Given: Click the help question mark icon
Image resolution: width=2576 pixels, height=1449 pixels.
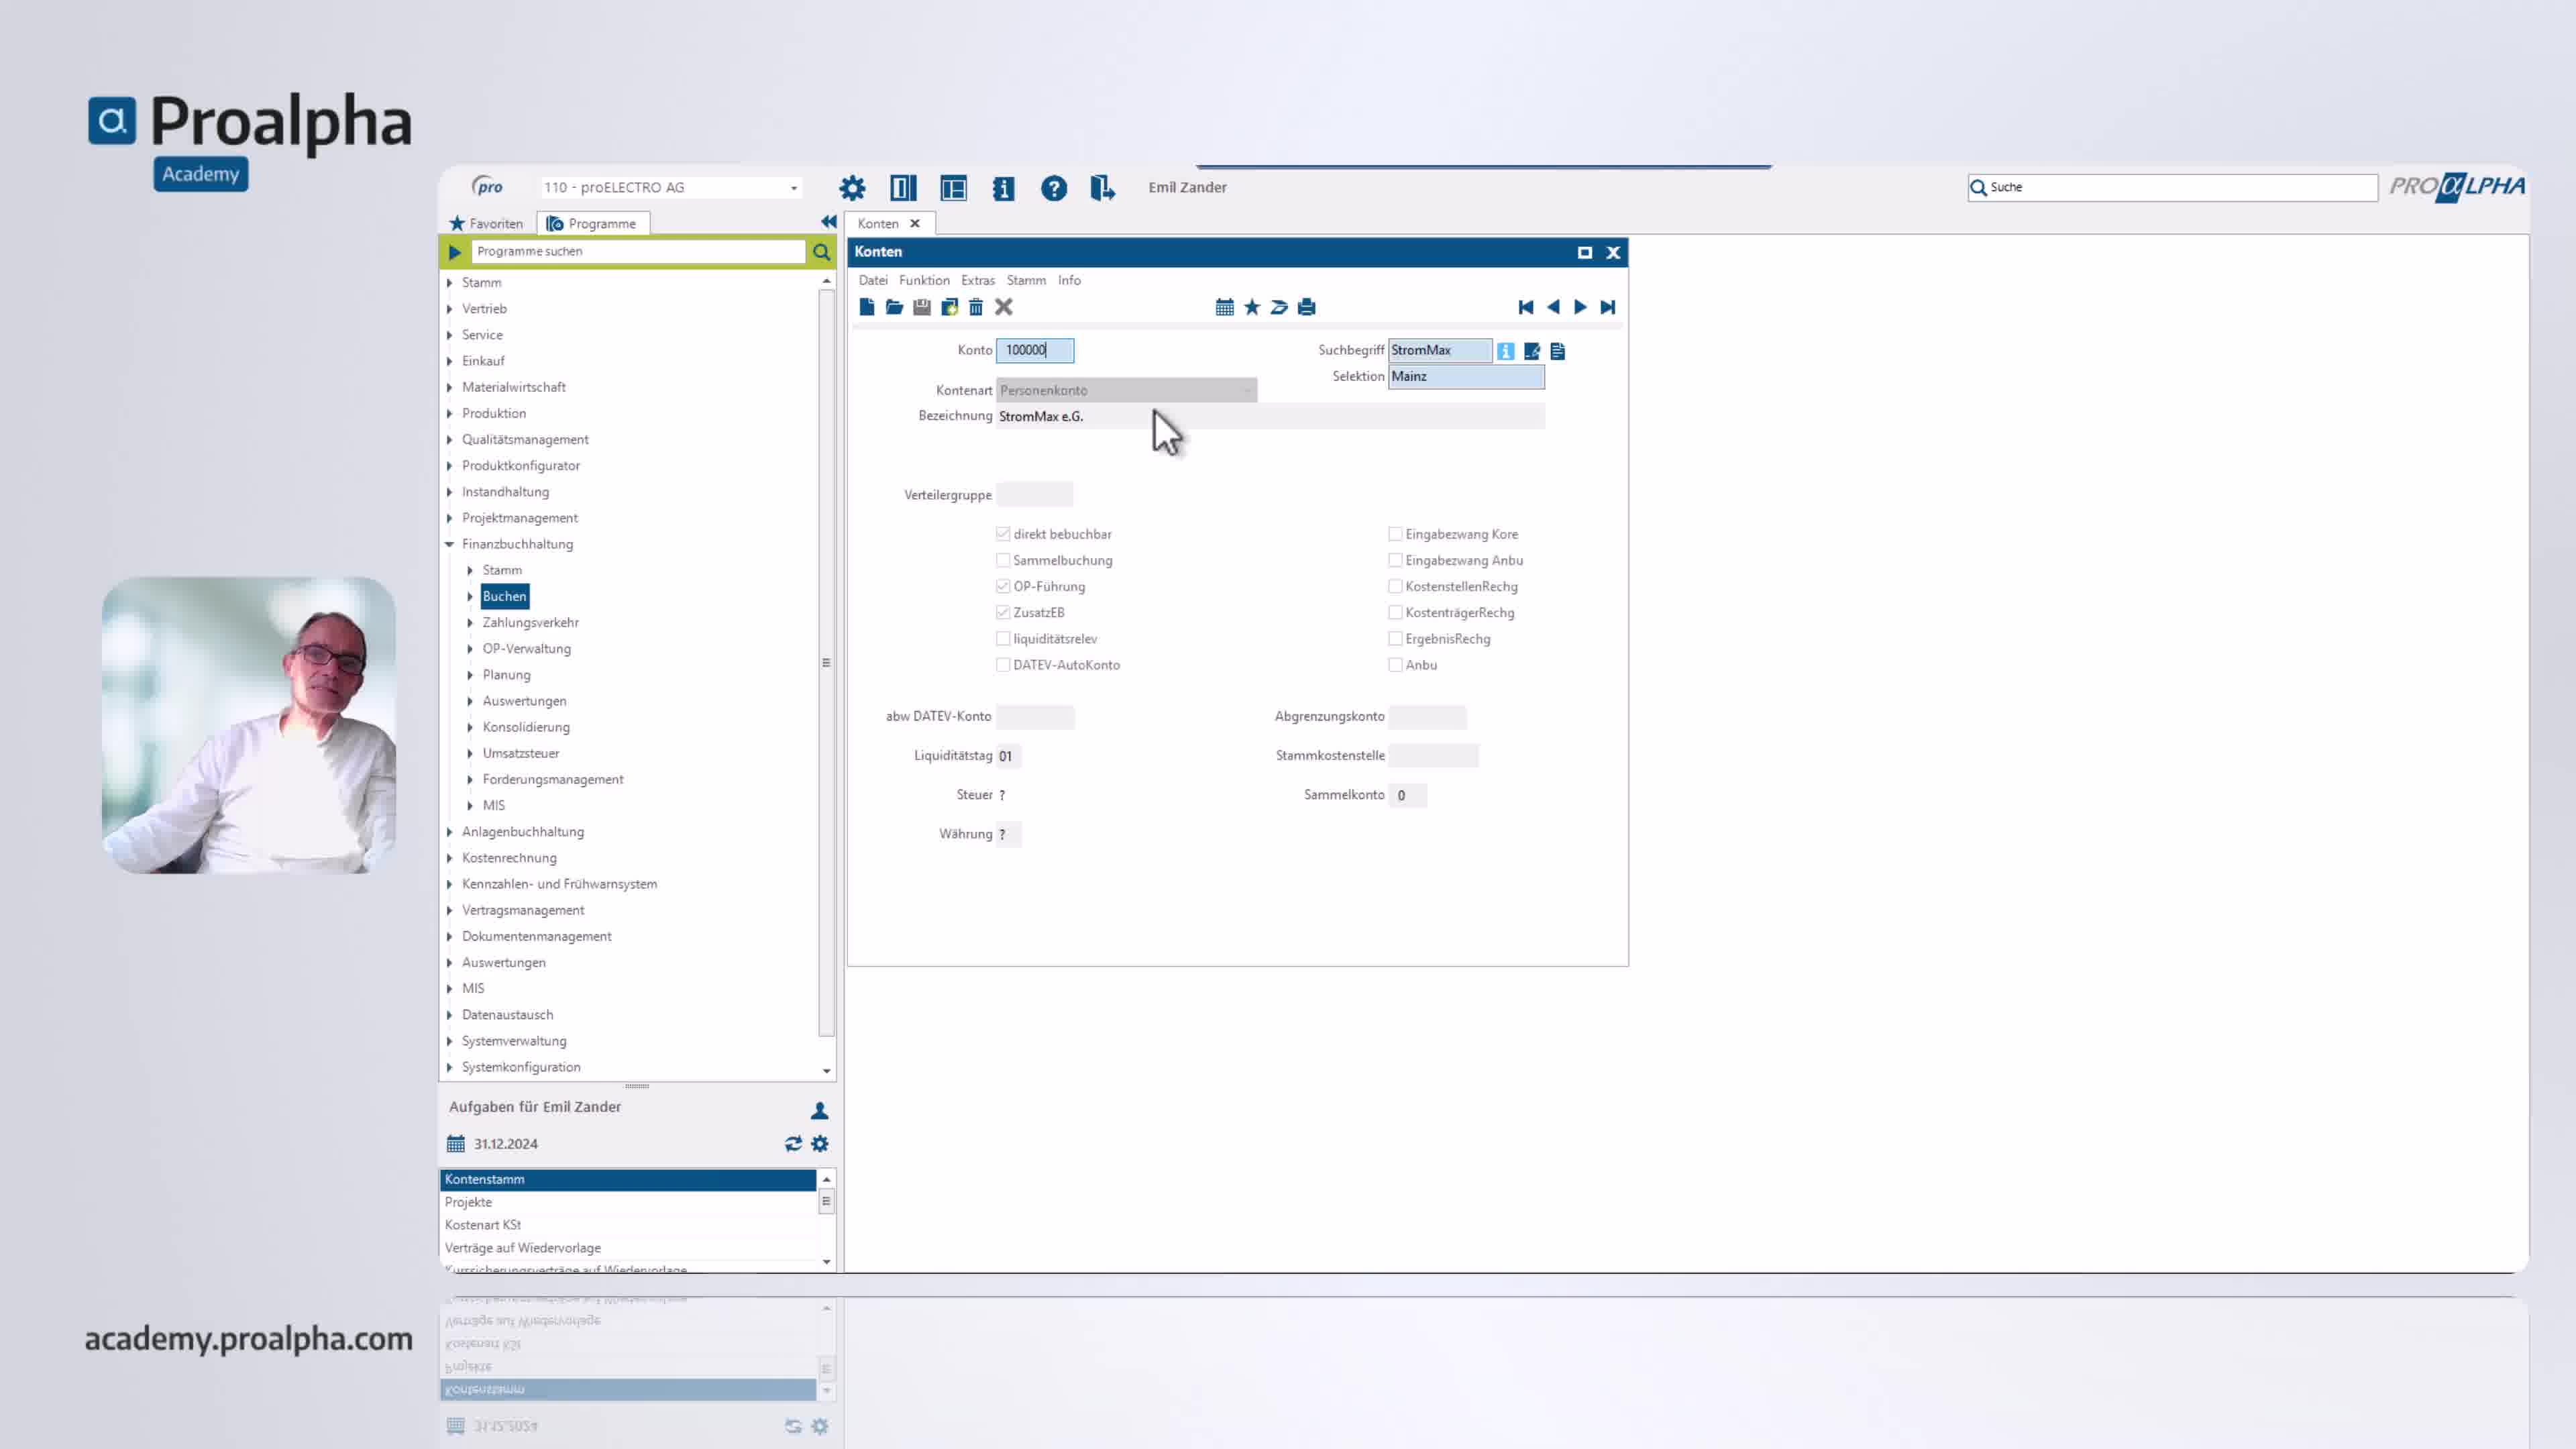Looking at the screenshot, I should [1054, 188].
